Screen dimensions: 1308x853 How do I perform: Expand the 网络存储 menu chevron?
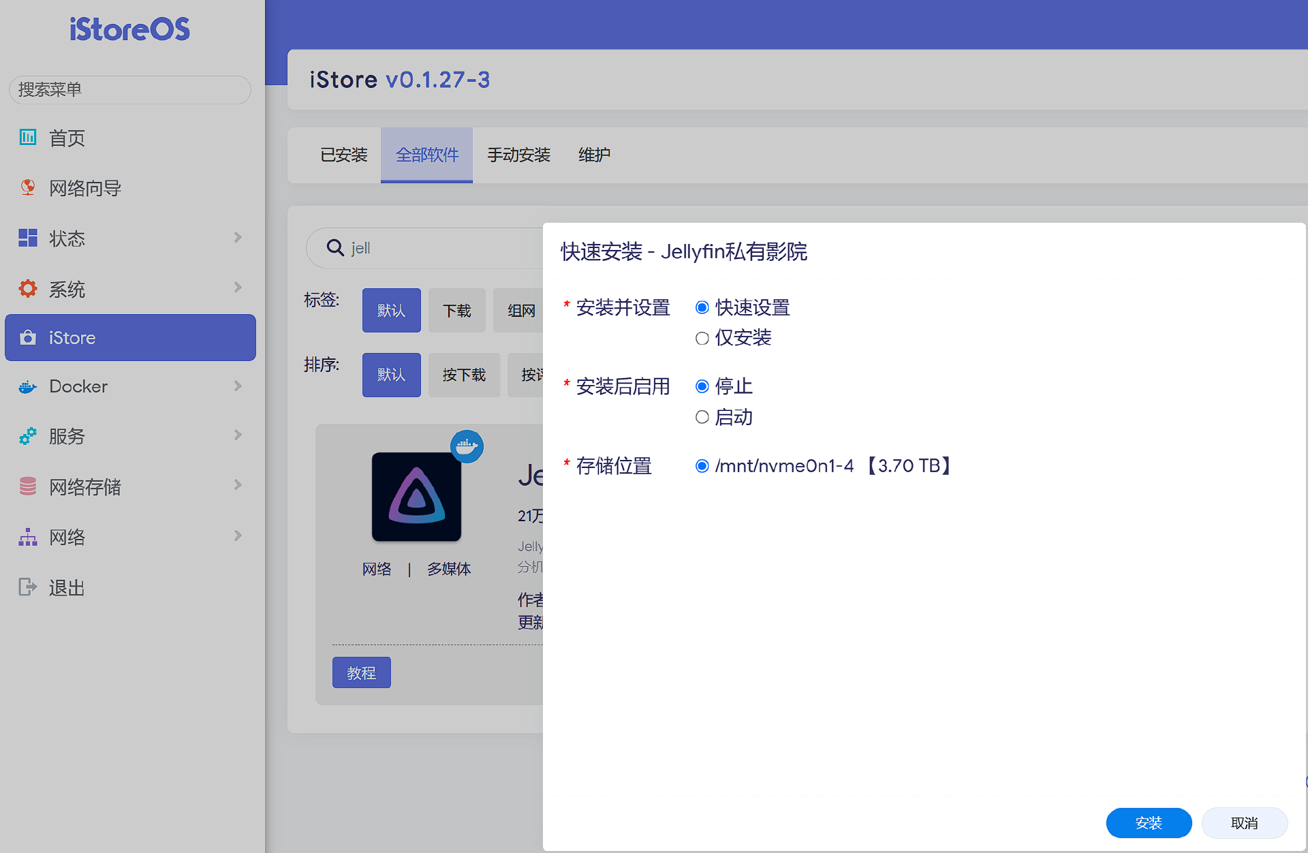point(238,484)
